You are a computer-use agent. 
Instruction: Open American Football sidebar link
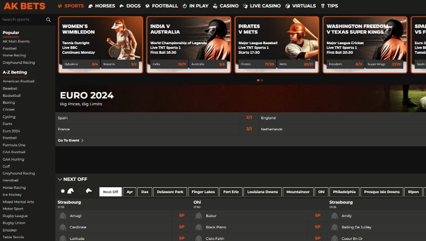19,81
